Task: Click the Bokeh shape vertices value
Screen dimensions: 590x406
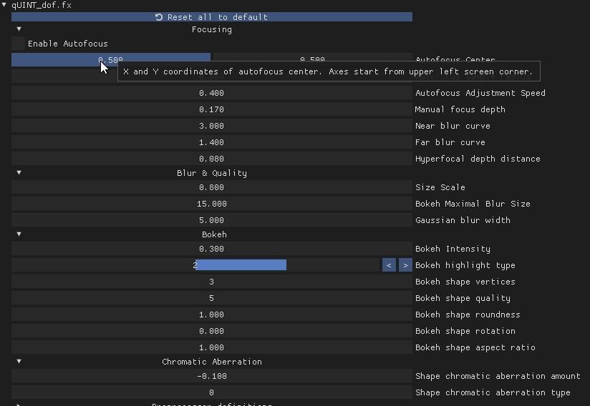Action: click(211, 282)
